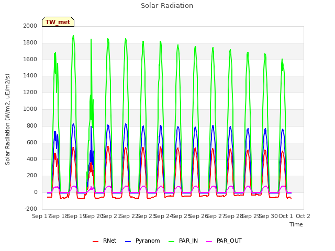
Task: Click the 1600 y-axis tick label
Action: [30, 59]
